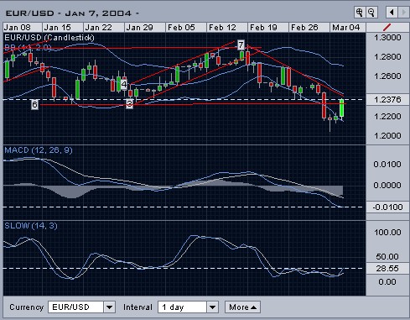Viewport: 410px width, 320px height.
Task: Click the 1.3000 price axis value
Action: [387, 37]
